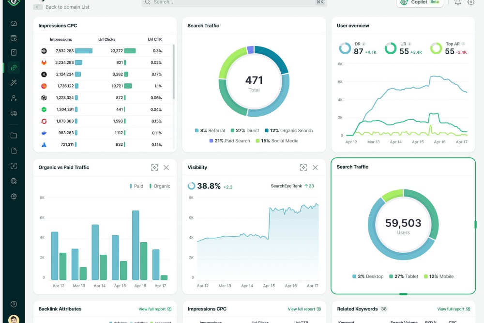Open the top bar settings gear
This screenshot has height=323, width=484.
(471, 2)
